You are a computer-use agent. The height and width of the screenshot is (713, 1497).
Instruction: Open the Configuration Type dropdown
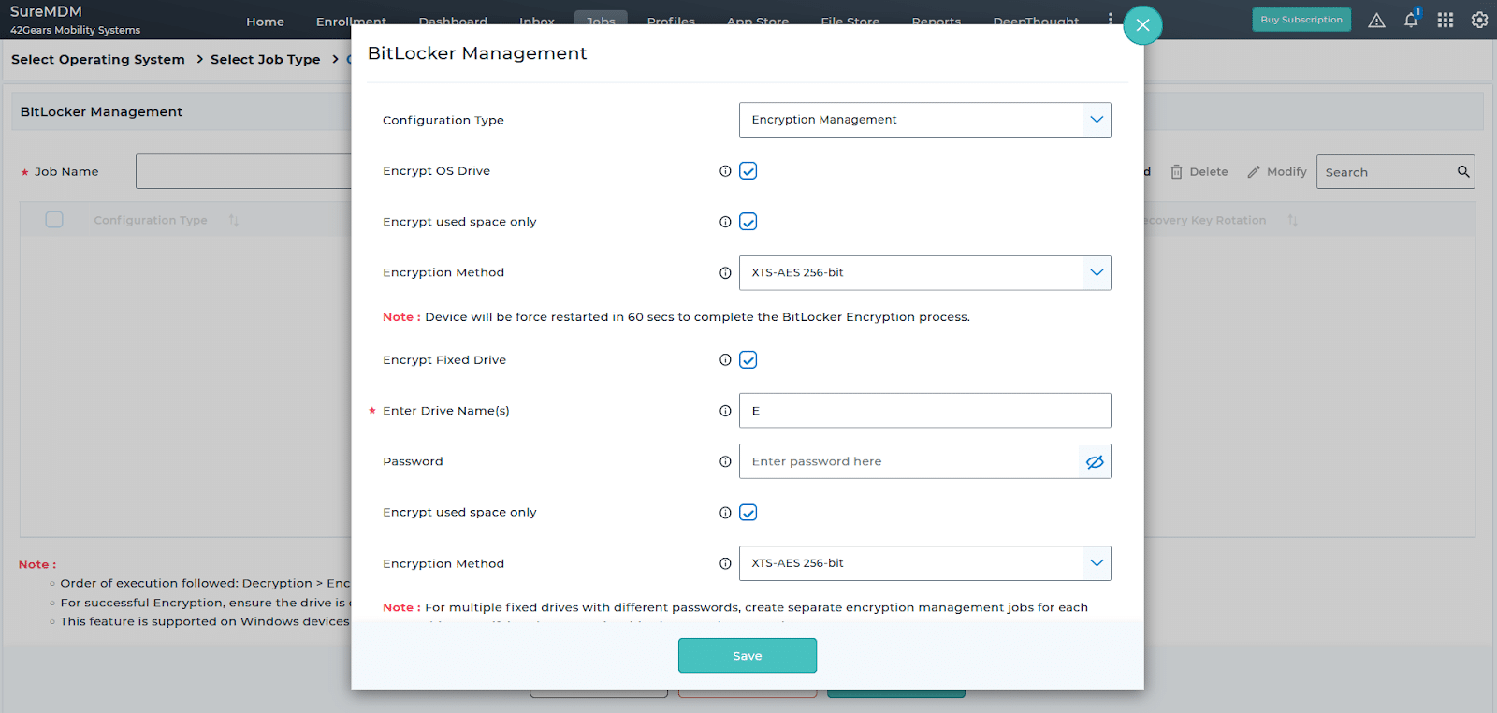click(x=924, y=120)
